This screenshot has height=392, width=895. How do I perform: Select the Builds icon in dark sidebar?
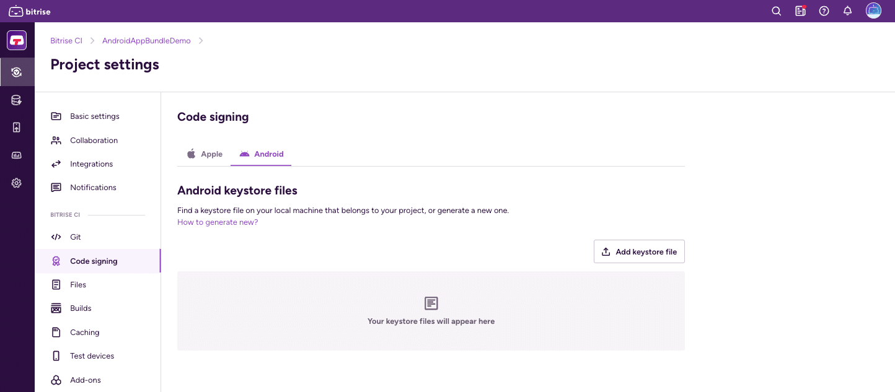[x=17, y=72]
